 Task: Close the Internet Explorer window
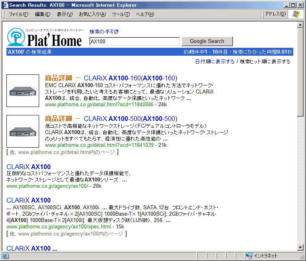pyautogui.click(x=300, y=5)
